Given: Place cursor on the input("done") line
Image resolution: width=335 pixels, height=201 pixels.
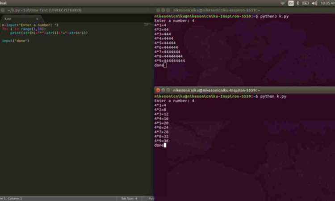Looking at the screenshot, I should [15, 41].
